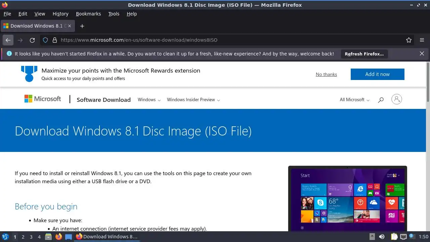Open the Firefox hamburger menu
The height and width of the screenshot is (242, 430).
tap(422, 40)
